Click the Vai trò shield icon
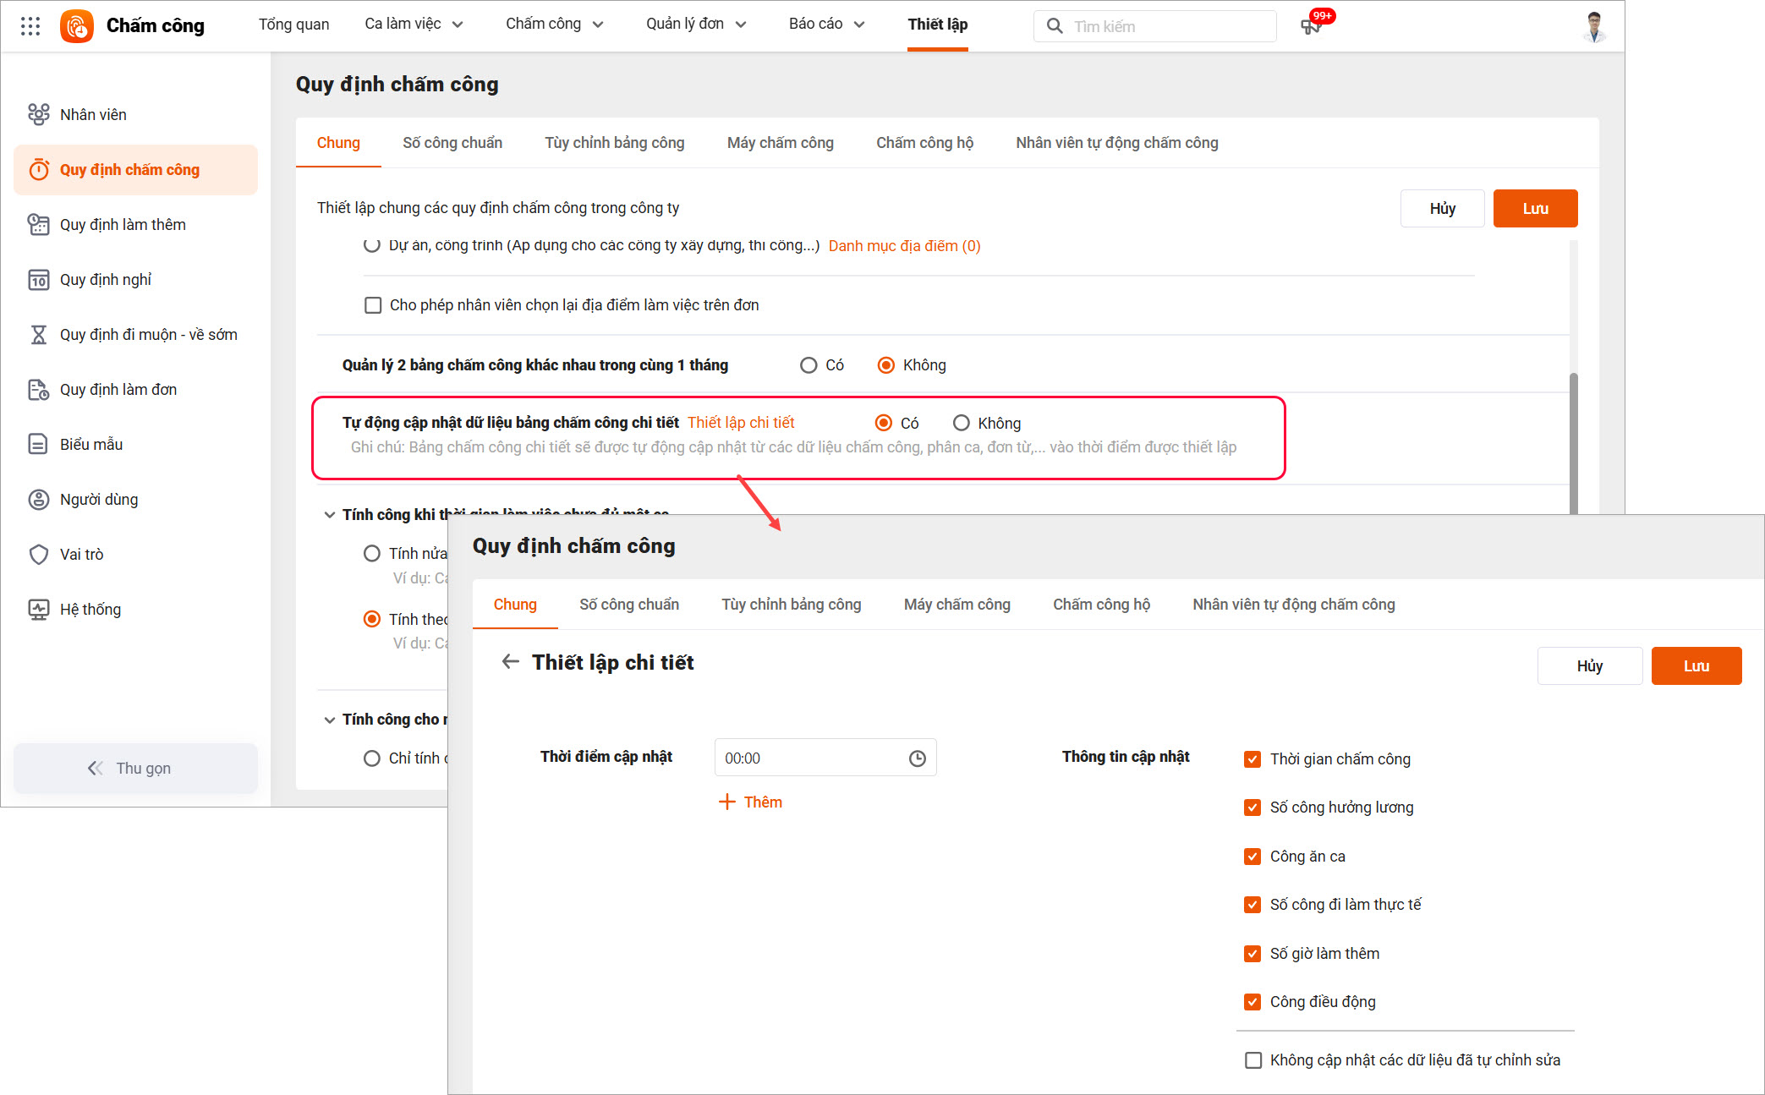 39,555
